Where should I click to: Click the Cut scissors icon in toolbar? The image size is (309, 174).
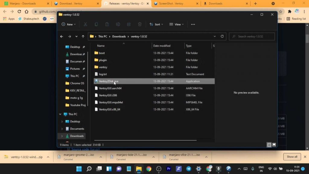85,24
